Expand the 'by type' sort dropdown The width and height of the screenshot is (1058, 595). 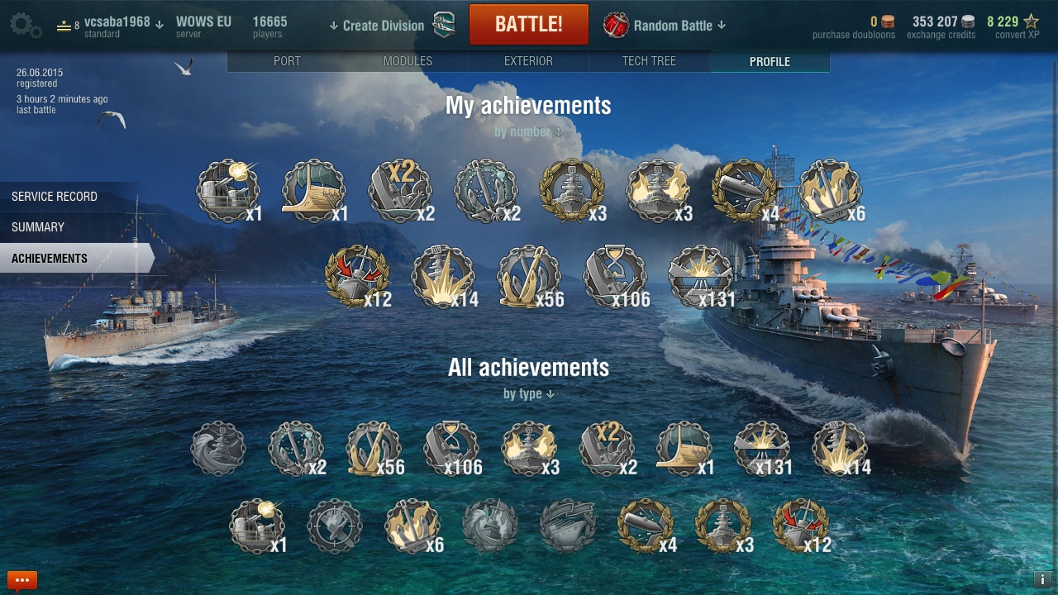click(528, 393)
